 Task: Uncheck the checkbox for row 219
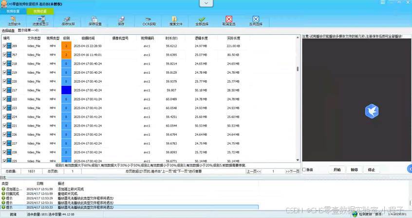coord(4,72)
